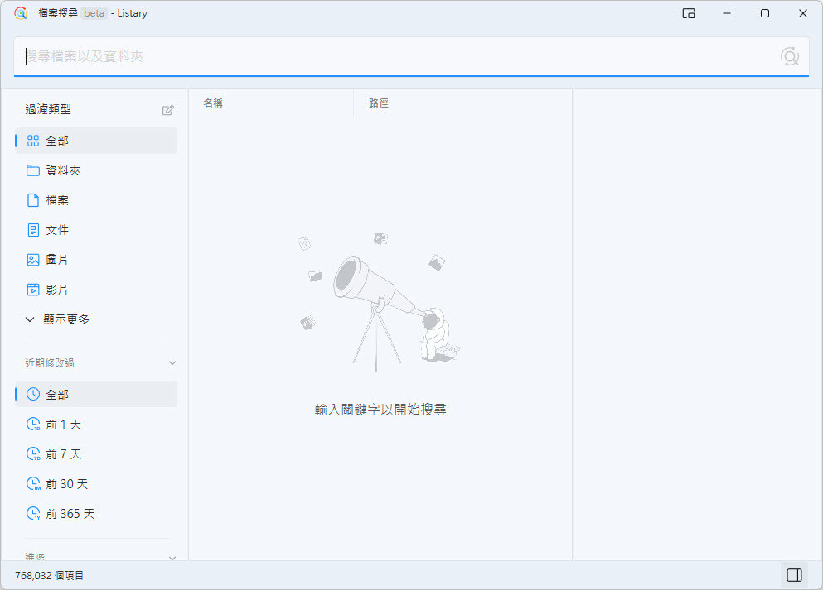Screen dimensions: 823x590
Task: Select 全部 under 近期修改過
Action: coord(96,394)
